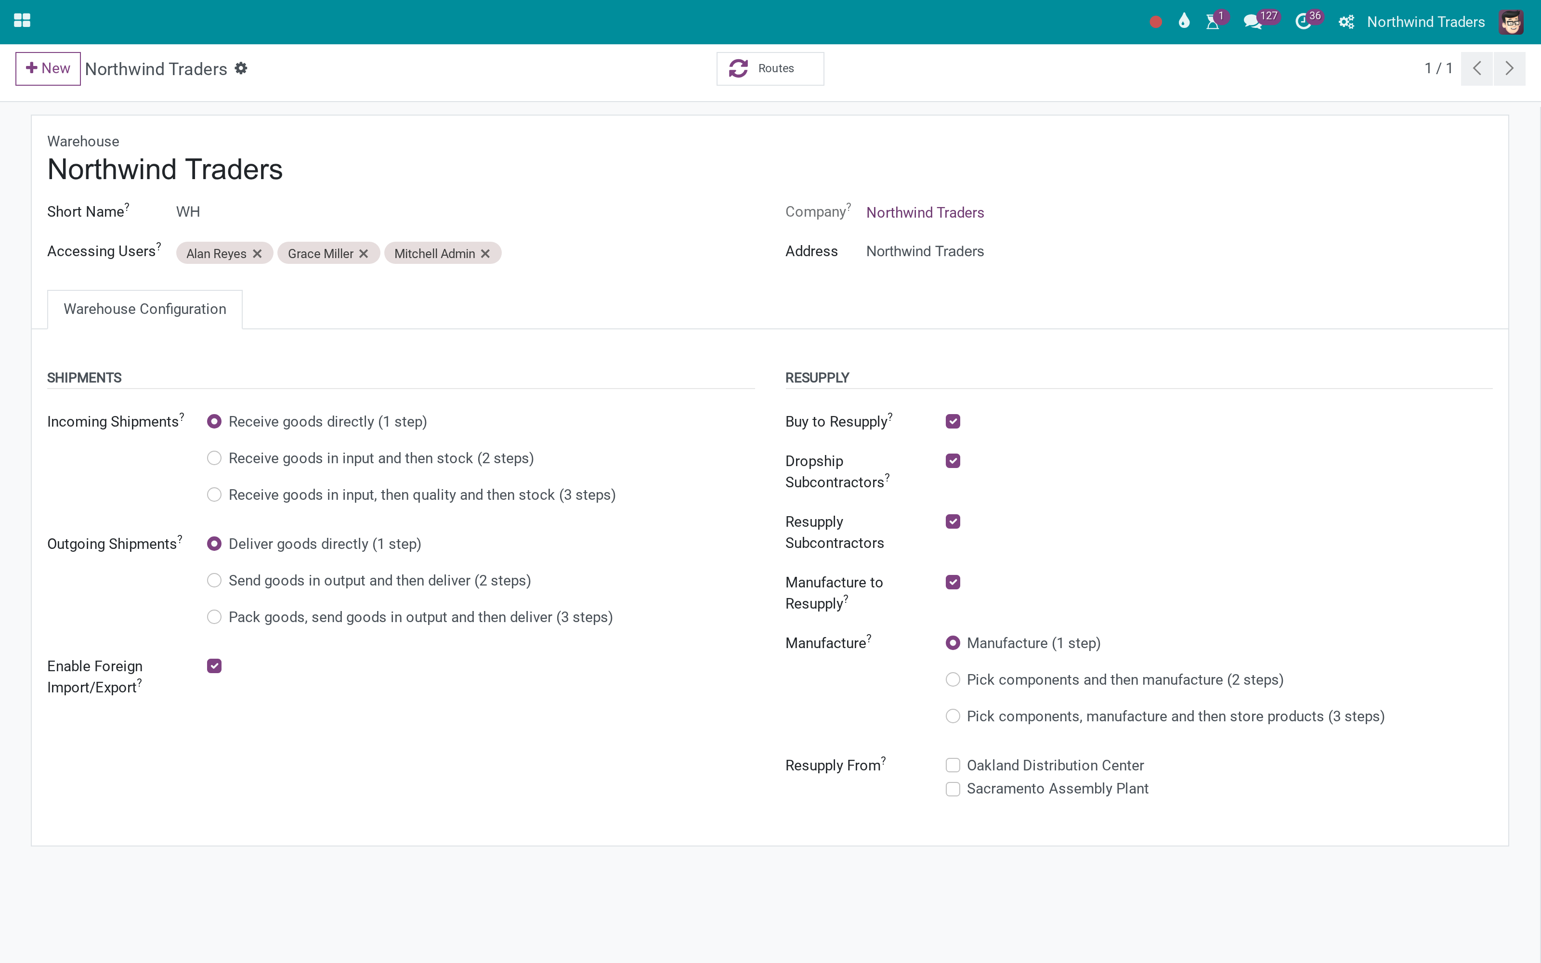Select Receive goods in input and then stock

(x=214, y=458)
